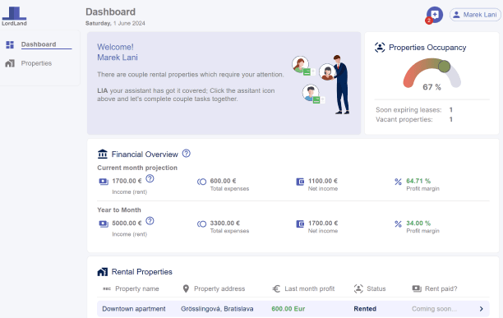This screenshot has width=503, height=318.
Task: Expand Downtown apartment row chevron
Action: [481, 309]
